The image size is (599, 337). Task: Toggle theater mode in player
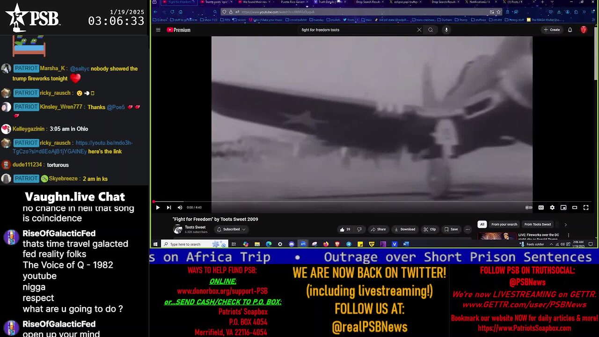pyautogui.click(x=575, y=207)
